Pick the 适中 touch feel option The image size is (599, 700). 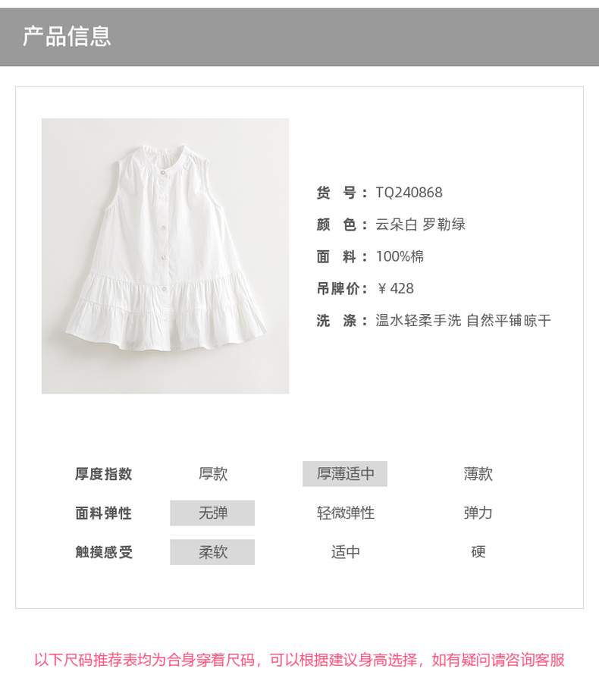coord(346,552)
